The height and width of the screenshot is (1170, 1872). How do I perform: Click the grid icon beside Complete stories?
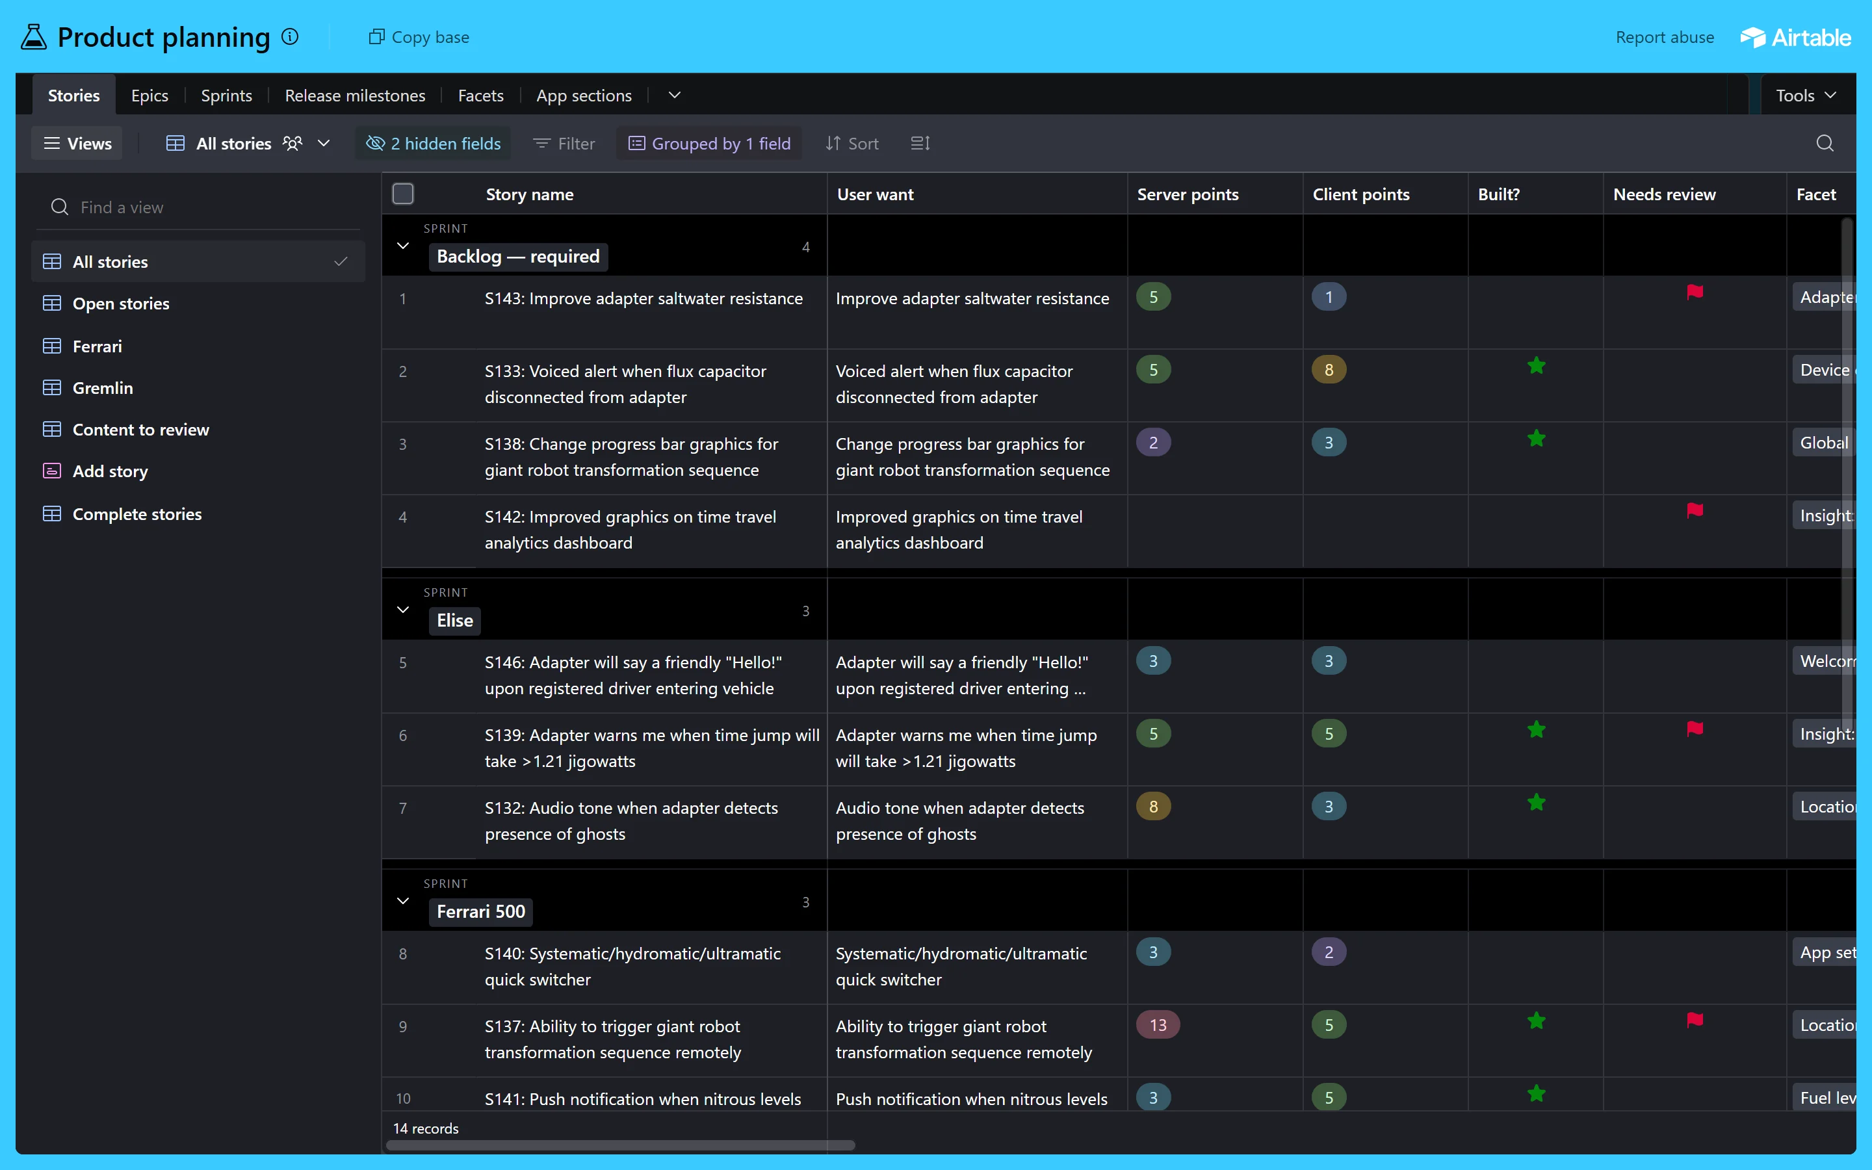(x=52, y=513)
